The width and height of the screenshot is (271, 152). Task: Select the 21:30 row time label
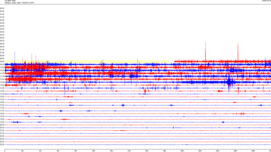pos(2,133)
